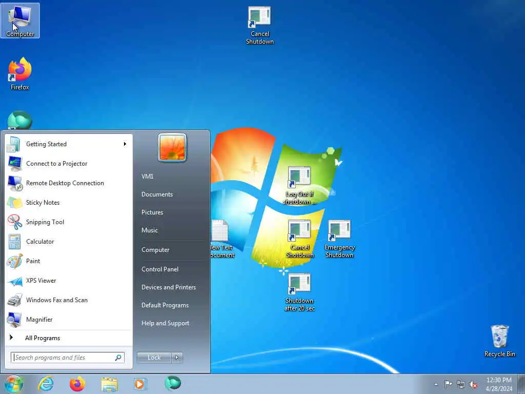Open Internet Explorer from the taskbar
The height and width of the screenshot is (394, 525).
click(46, 384)
